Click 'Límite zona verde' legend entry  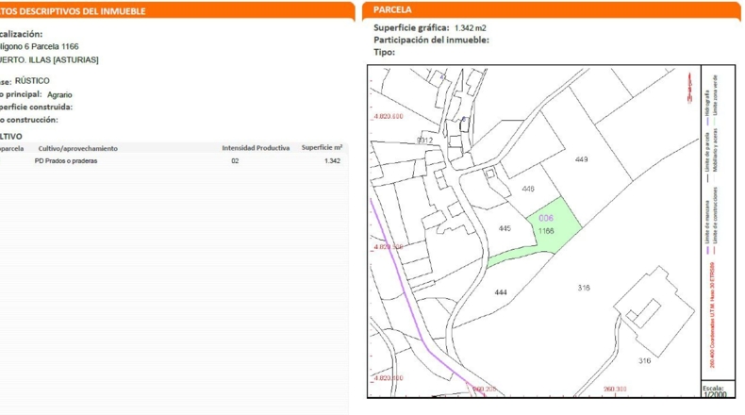coord(716,98)
